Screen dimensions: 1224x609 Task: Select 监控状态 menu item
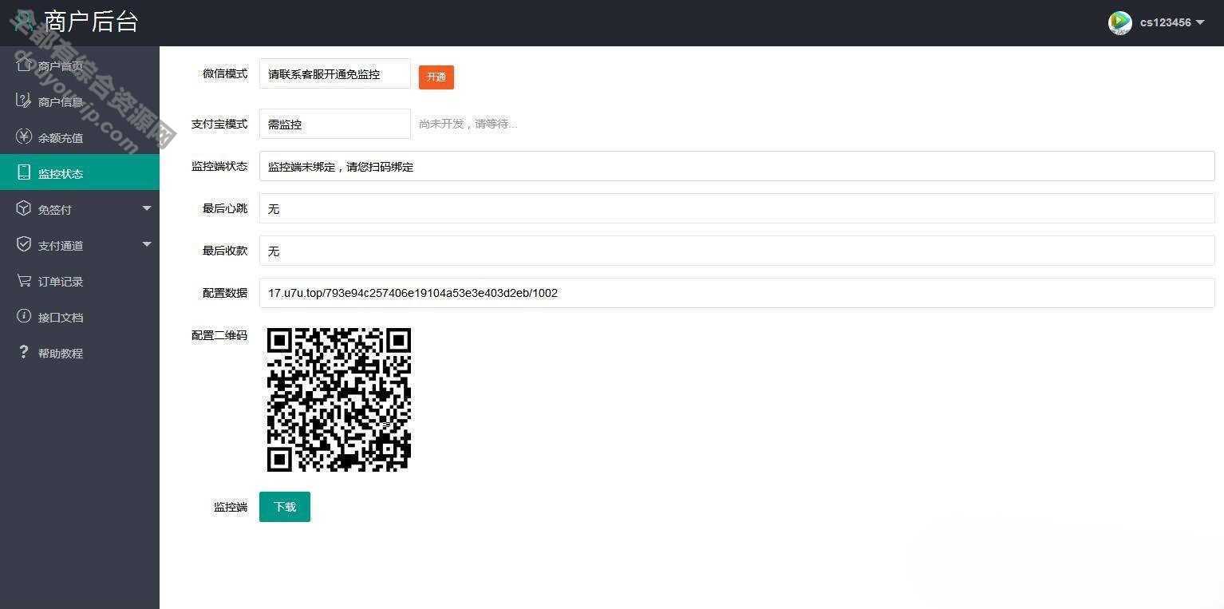tap(80, 172)
